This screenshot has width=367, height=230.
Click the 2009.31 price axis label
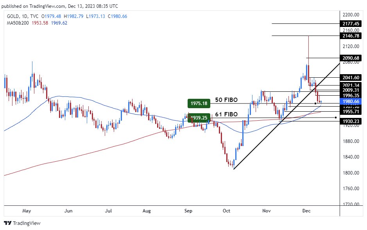[x=351, y=90]
